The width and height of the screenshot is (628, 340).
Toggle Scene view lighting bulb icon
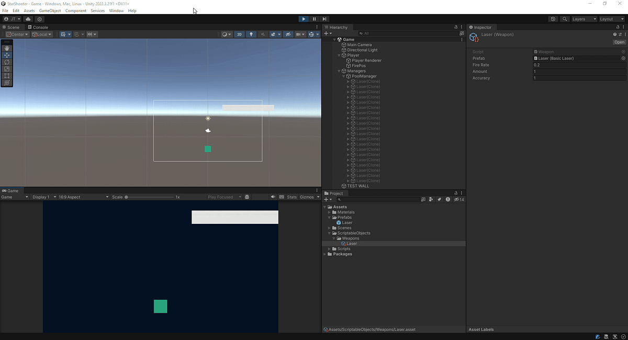click(x=251, y=34)
